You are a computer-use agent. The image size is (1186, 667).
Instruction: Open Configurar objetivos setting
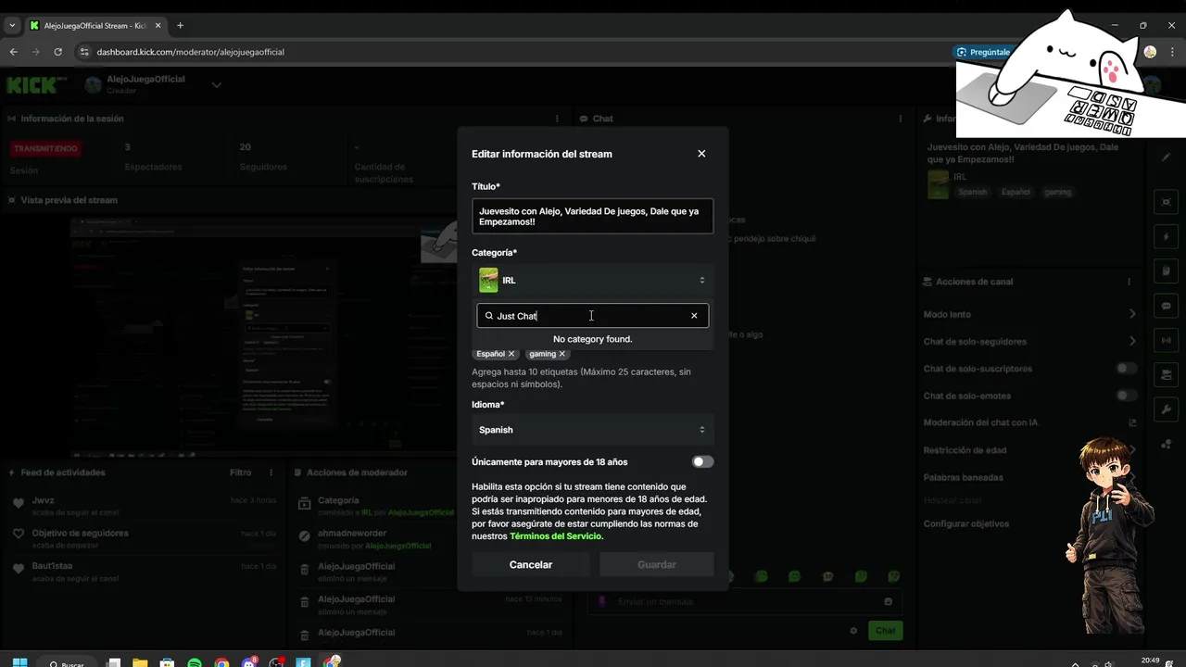tap(966, 524)
